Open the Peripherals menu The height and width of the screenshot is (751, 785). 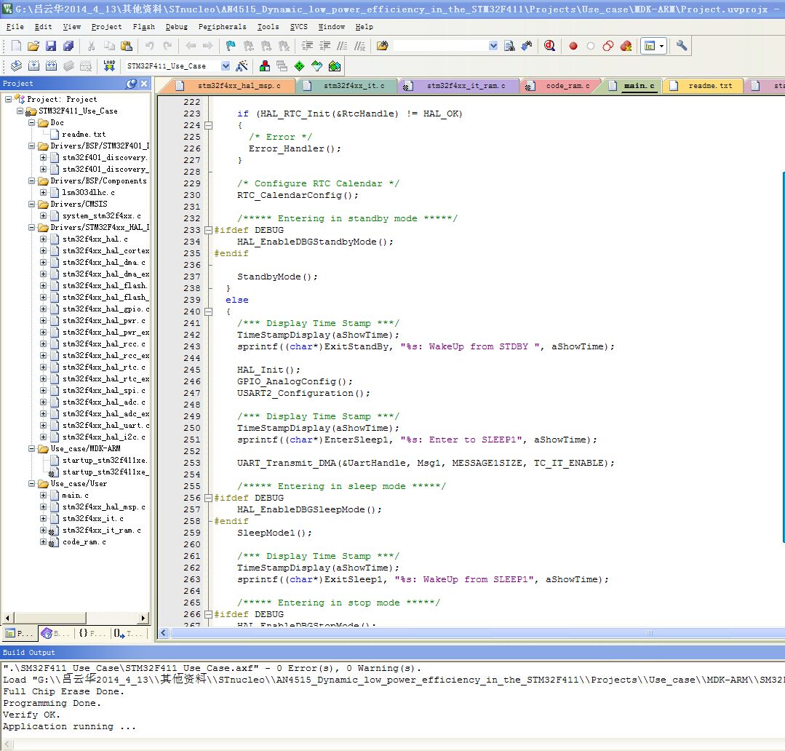[223, 27]
